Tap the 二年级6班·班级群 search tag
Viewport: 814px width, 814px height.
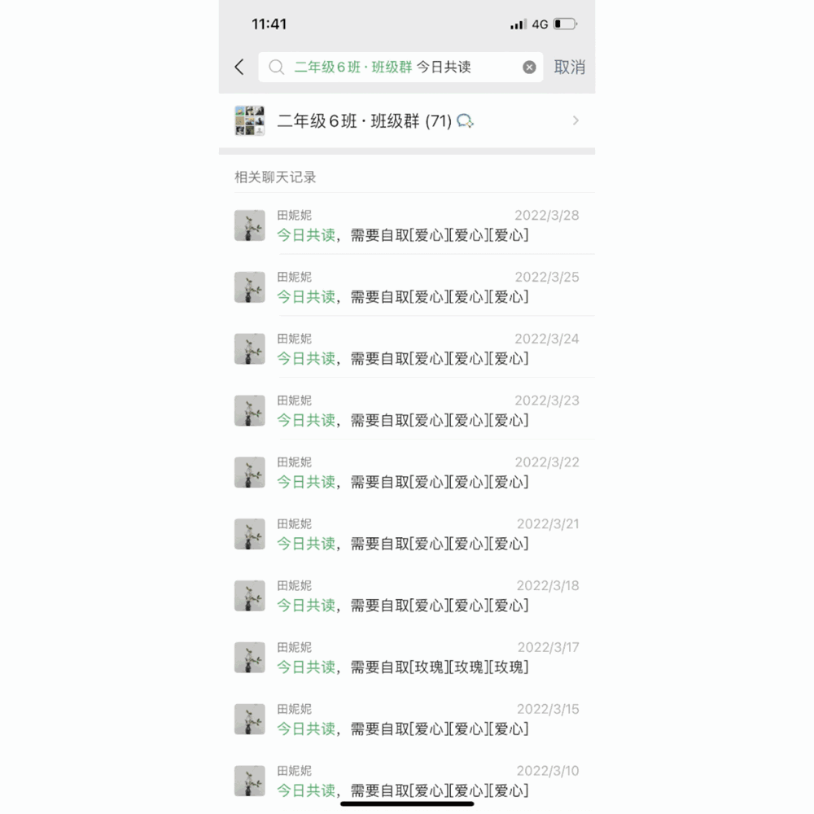(x=353, y=67)
